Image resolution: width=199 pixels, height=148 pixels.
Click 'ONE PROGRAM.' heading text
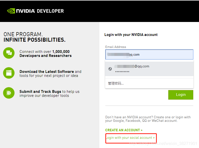tap(23, 34)
